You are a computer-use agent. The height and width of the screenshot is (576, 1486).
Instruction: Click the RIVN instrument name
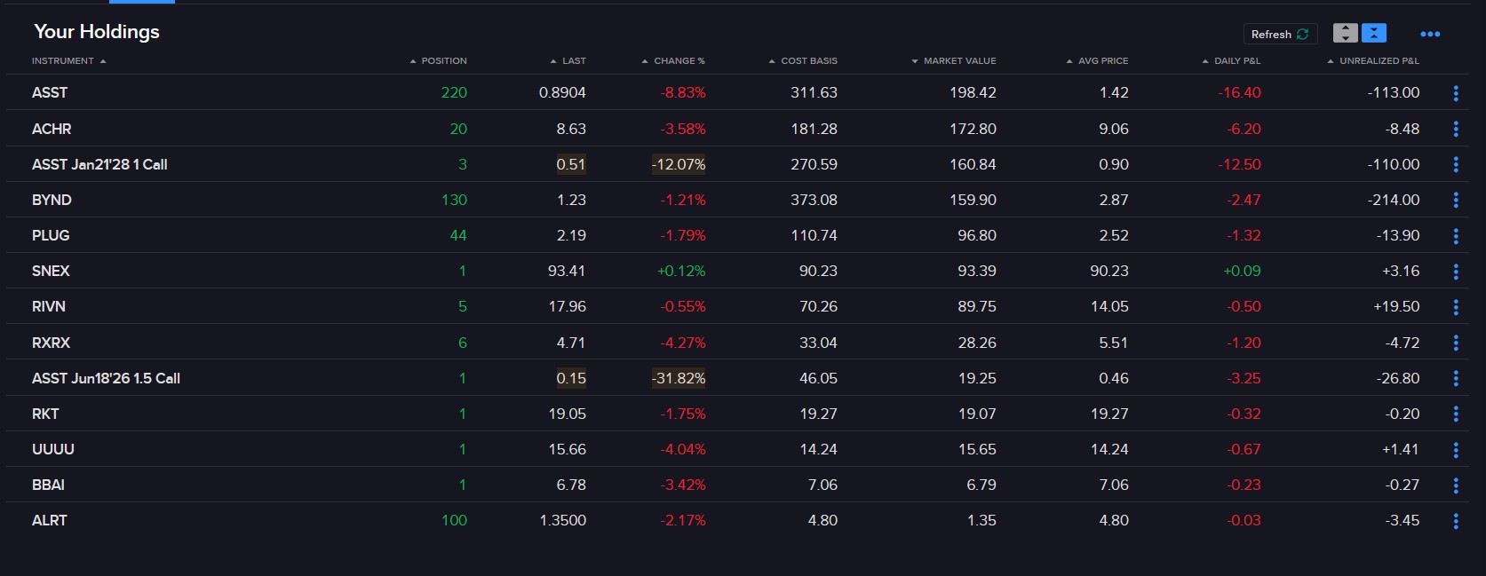[49, 306]
